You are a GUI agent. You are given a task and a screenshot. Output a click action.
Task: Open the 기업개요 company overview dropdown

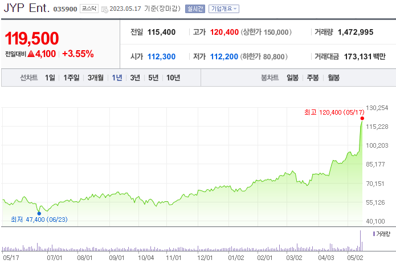224,9
